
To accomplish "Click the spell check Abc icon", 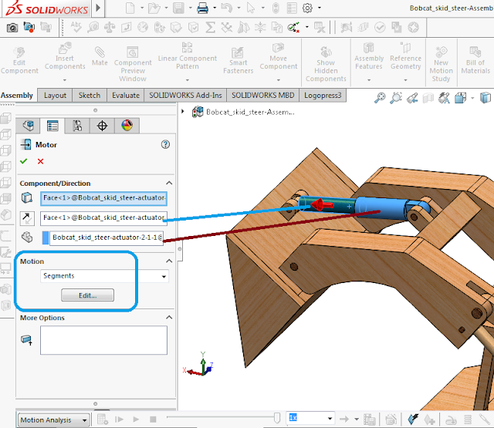I will tap(76, 27).
